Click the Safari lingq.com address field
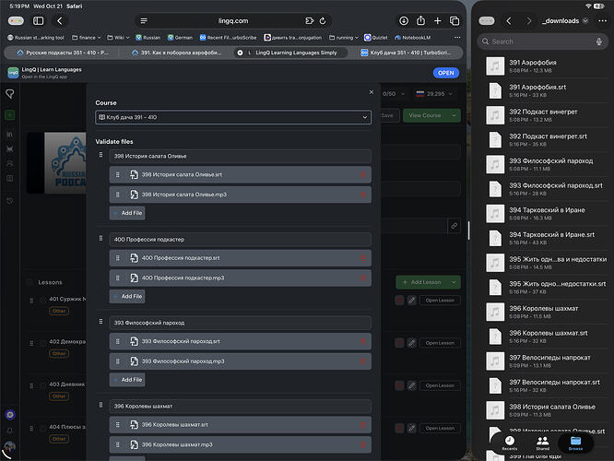614x461 pixels. [233, 21]
